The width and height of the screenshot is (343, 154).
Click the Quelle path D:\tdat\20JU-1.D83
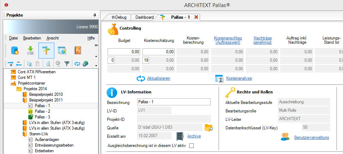point(169,127)
